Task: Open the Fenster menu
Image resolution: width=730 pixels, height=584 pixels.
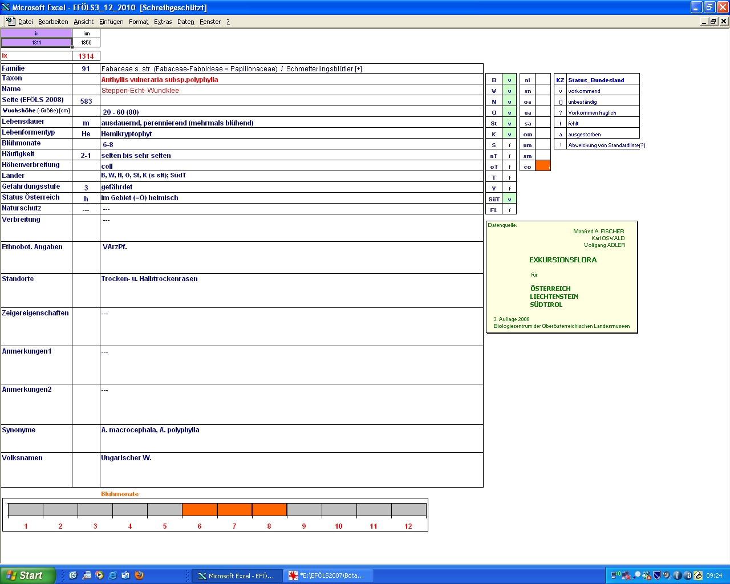Action: [210, 22]
